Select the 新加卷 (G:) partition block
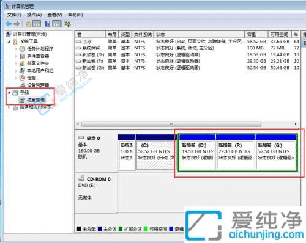The height and width of the screenshot is (243, 306). click(276, 152)
